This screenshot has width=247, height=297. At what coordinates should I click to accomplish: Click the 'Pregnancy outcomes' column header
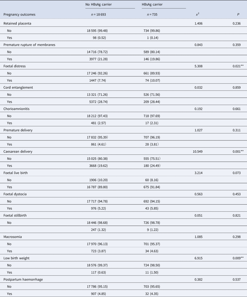click(x=19, y=15)
